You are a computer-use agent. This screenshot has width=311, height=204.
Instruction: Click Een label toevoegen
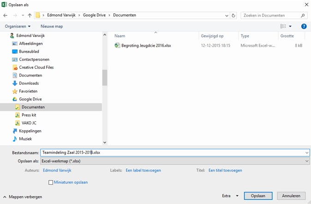pos(143,170)
